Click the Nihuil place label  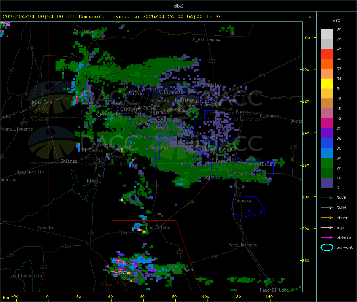point(94,181)
